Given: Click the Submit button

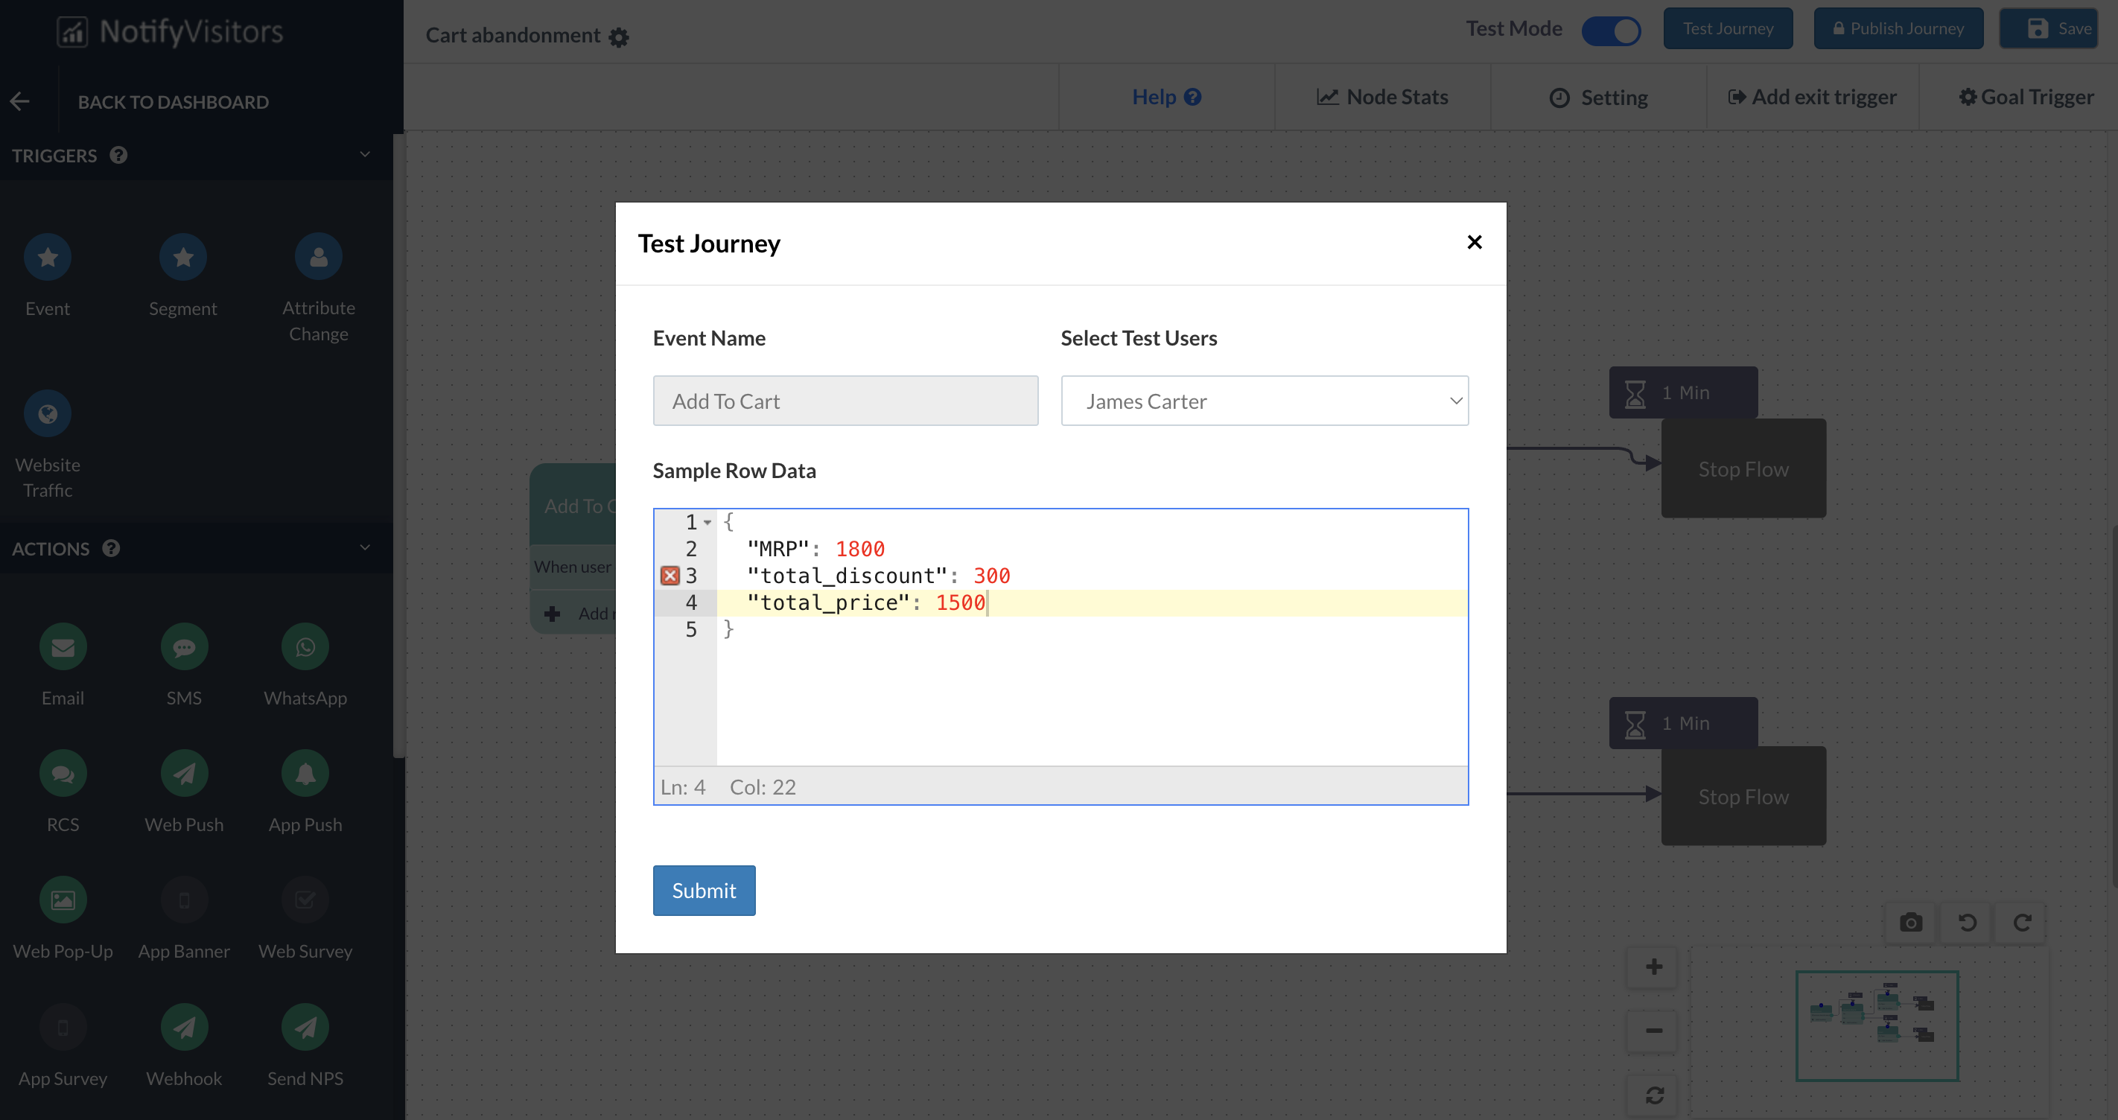Looking at the screenshot, I should click(703, 890).
